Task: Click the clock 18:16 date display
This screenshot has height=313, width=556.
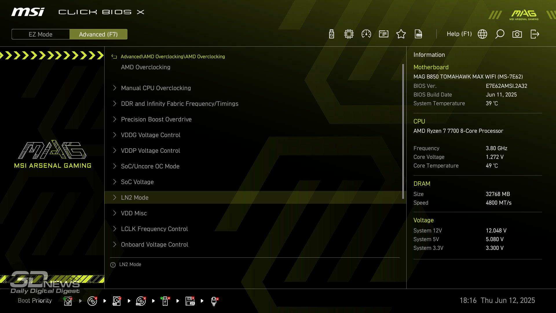Action: pos(497,301)
